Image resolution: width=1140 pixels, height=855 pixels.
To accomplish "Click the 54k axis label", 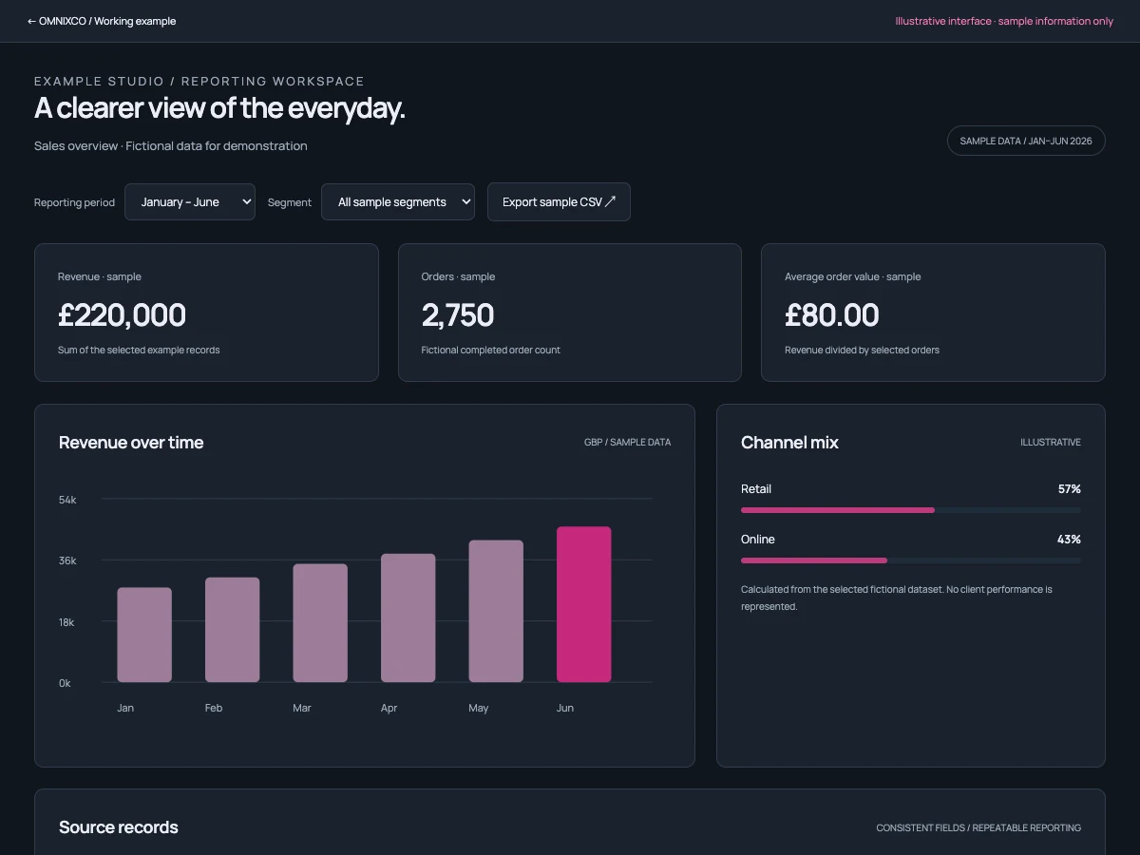I will coord(67,500).
